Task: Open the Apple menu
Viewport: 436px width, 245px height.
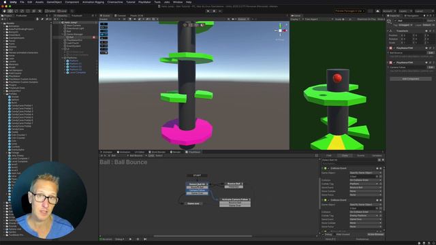Action: coord(5,2)
